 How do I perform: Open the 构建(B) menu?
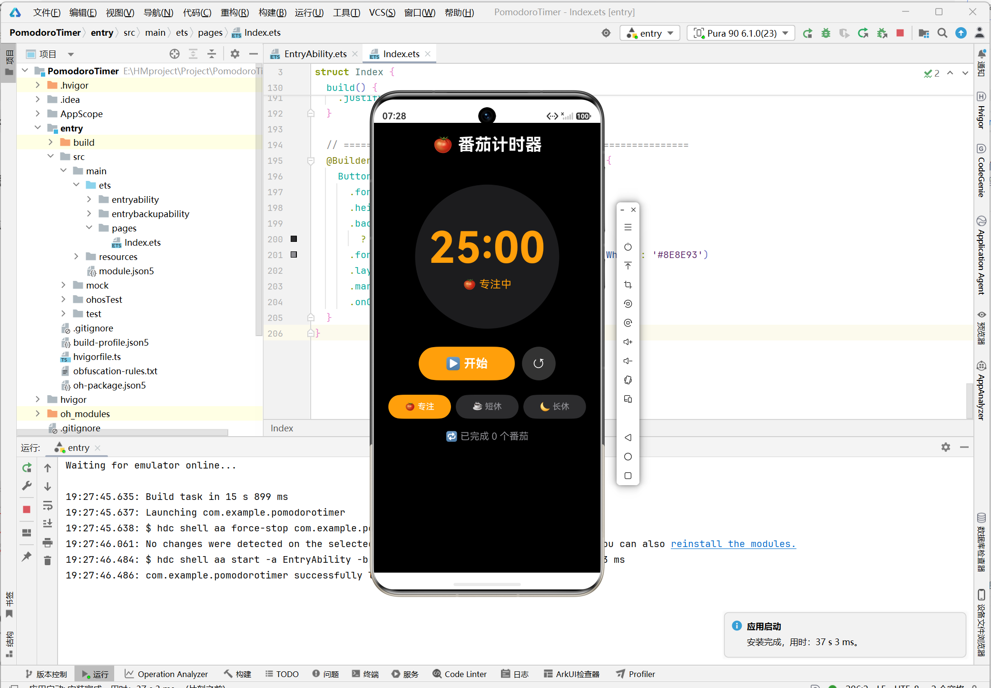(x=273, y=12)
